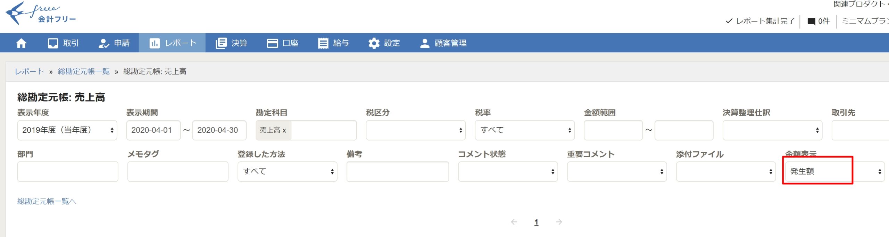
Task: Click the ミニマムプラン text
Action: pyautogui.click(x=865, y=21)
